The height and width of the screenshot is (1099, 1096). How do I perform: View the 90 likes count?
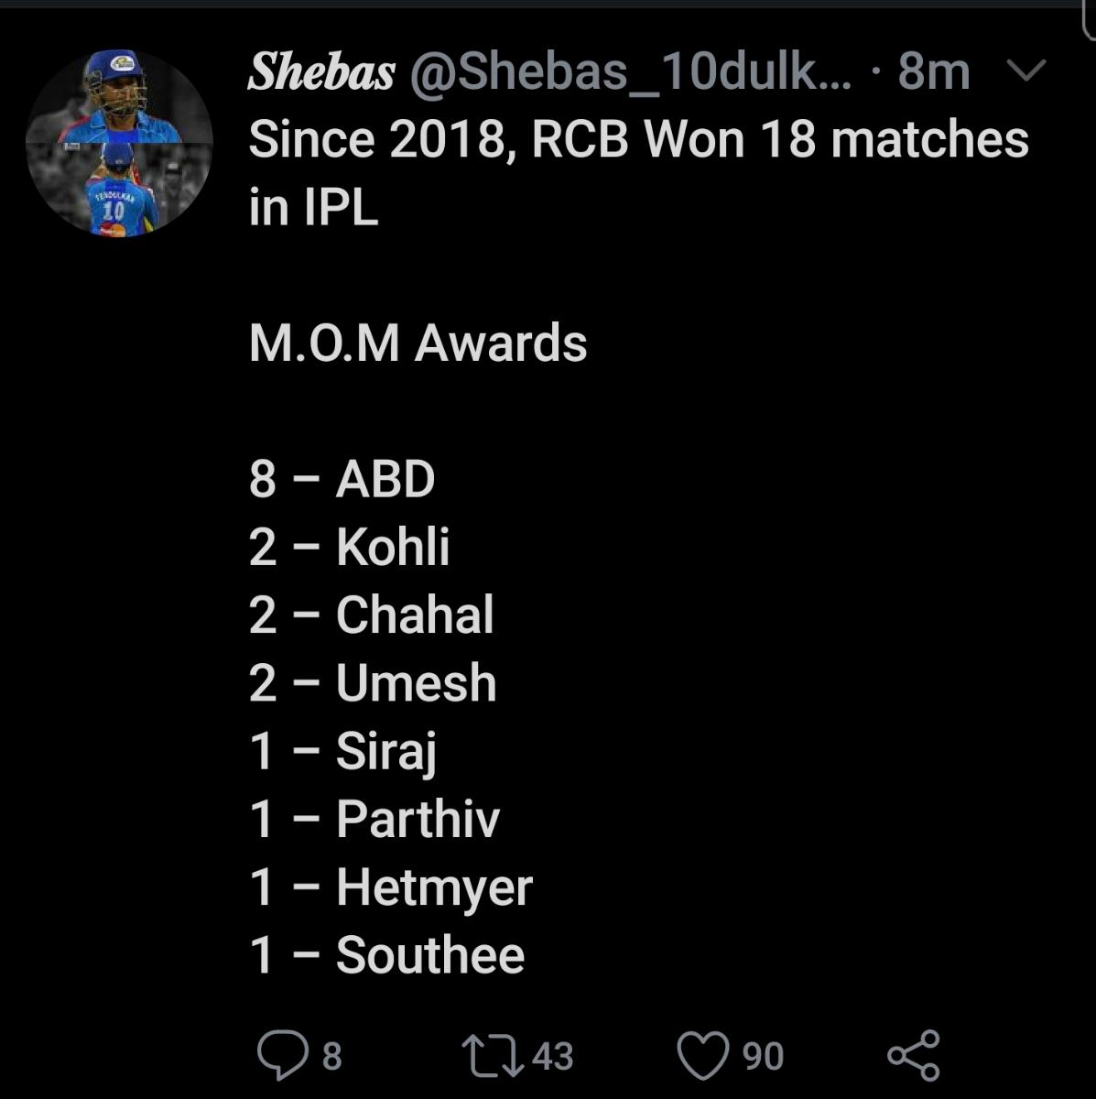tap(763, 1056)
